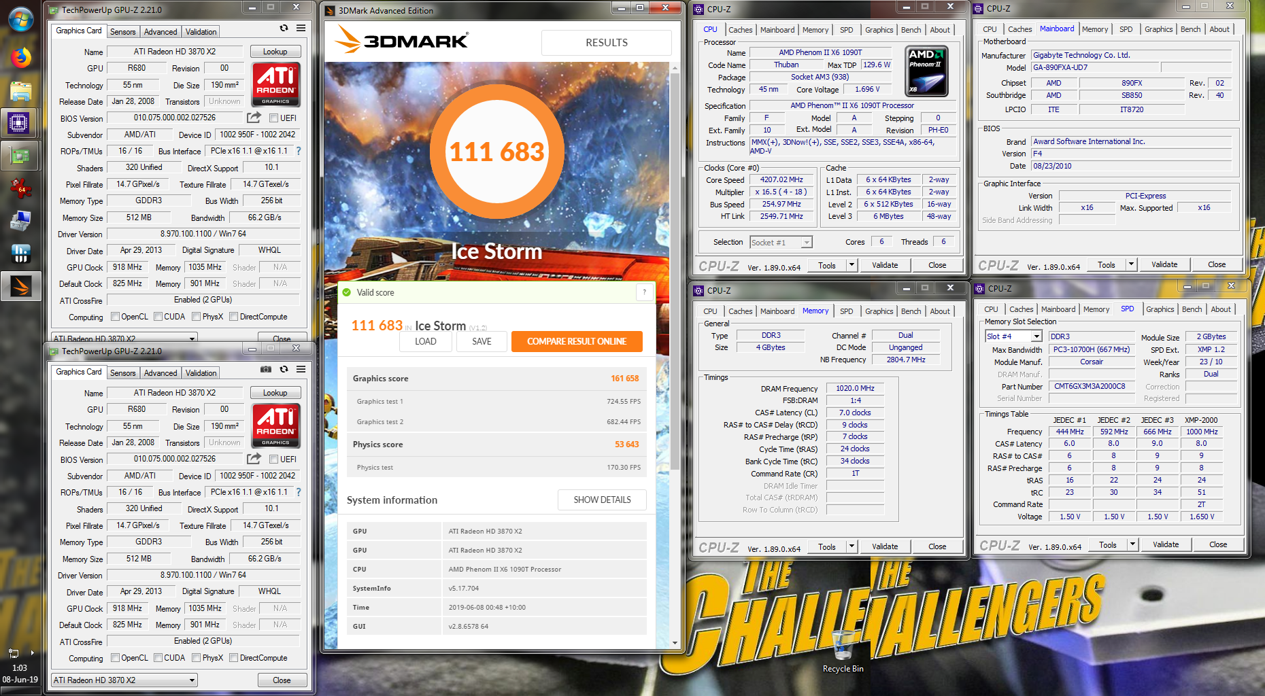Click ATI Radeon logo in bottom GPU-Z window

coord(275,425)
